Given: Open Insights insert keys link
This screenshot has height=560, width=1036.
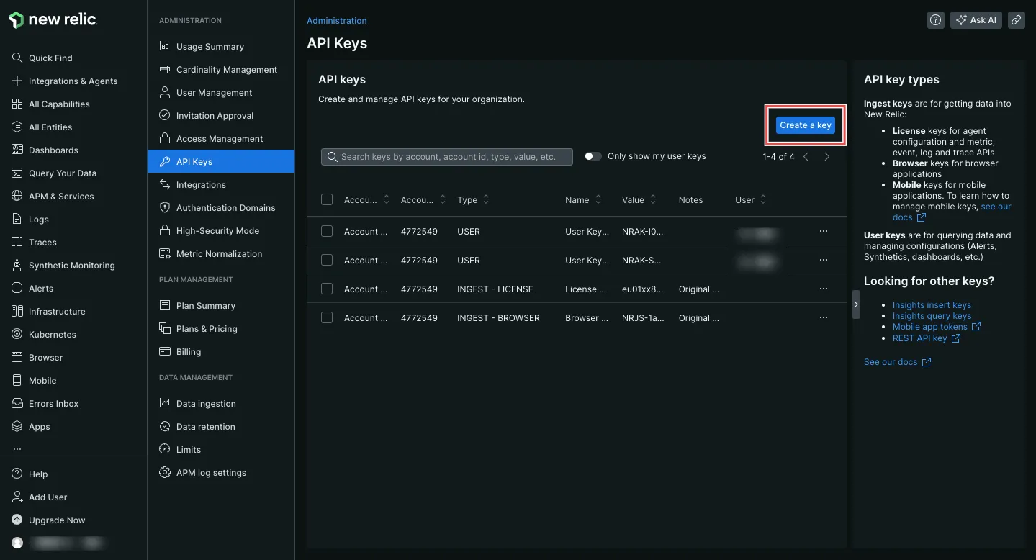Looking at the screenshot, I should click(x=932, y=305).
